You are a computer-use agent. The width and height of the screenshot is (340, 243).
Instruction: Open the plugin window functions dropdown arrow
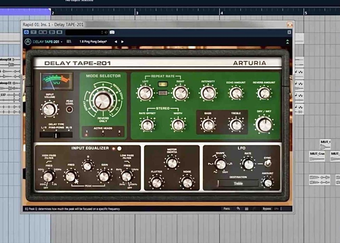[x=289, y=32]
